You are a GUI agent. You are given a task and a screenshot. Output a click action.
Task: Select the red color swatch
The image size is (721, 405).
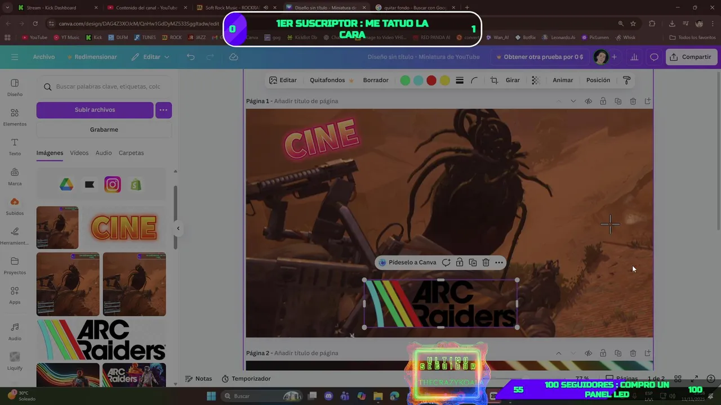431,80
